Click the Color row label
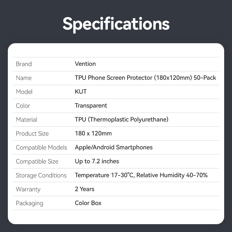 (23, 106)
